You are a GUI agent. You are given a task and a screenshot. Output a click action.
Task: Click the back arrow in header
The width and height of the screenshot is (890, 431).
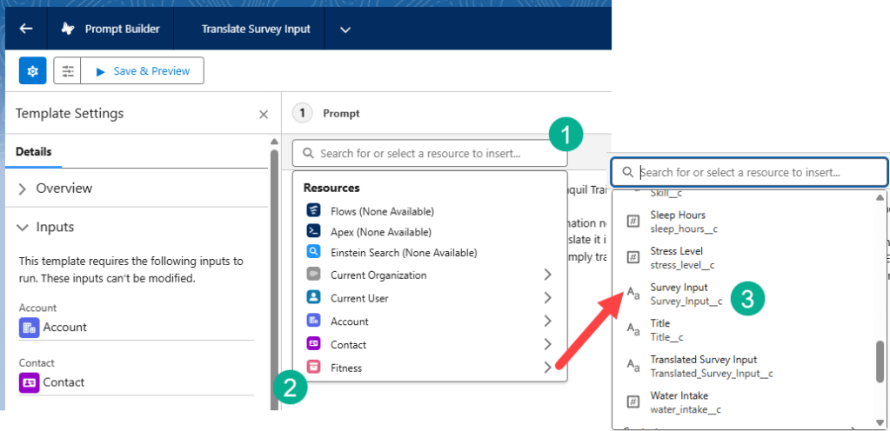point(25,29)
